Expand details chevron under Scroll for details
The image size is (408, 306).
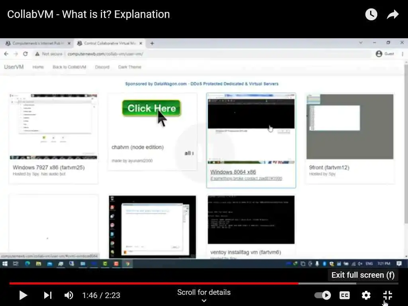pyautogui.click(x=204, y=300)
